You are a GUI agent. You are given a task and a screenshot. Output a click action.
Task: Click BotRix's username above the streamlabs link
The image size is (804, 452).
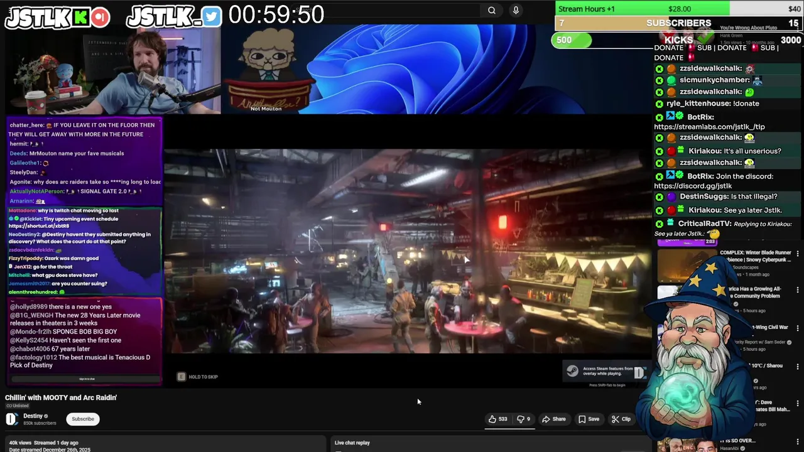point(700,117)
